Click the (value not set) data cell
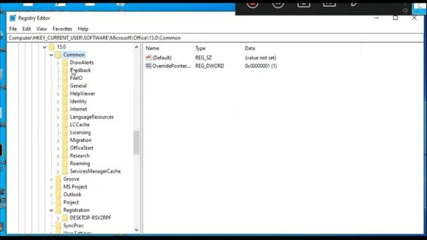The height and width of the screenshot is (240, 427). pos(261,58)
